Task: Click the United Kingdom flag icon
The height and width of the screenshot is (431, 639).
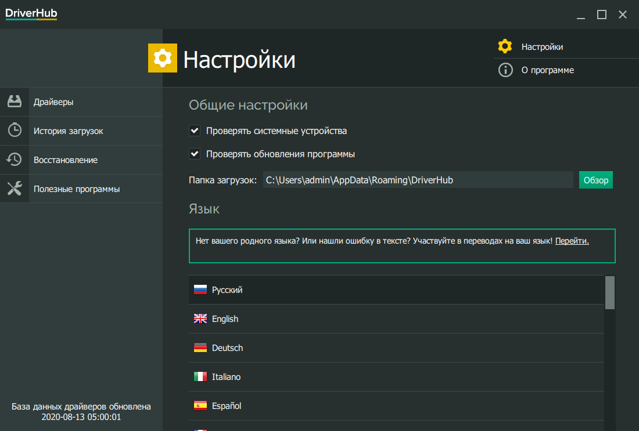Action: pos(200,318)
